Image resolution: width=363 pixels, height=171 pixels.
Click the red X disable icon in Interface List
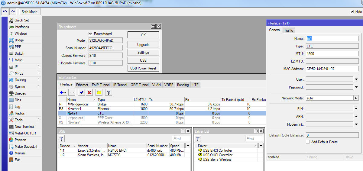point(89,92)
